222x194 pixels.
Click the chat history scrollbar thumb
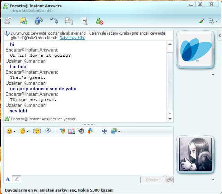pyautogui.click(x=170, y=81)
